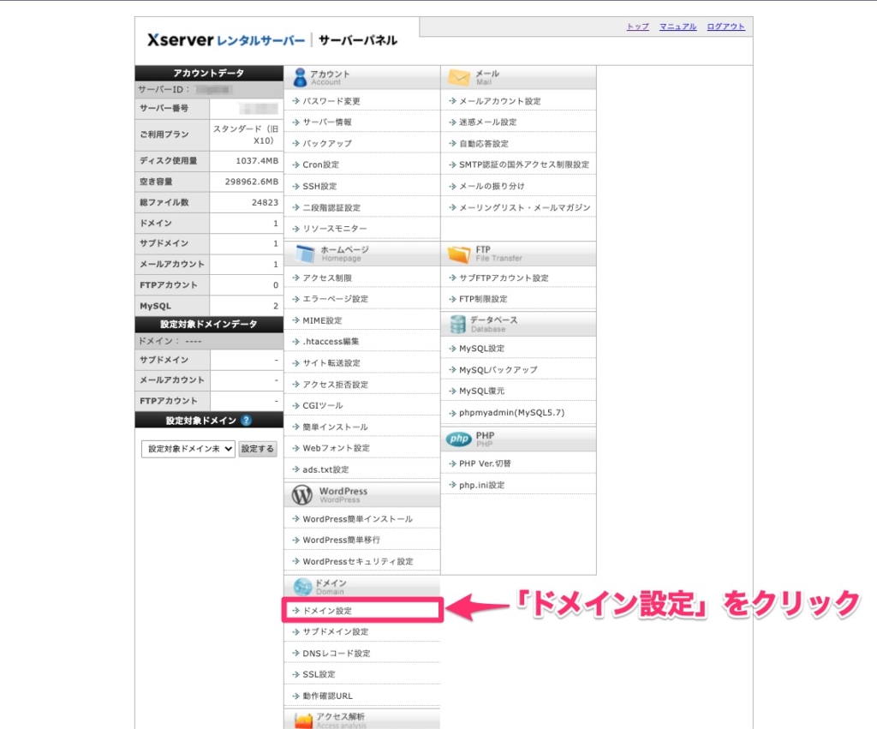The image size is (877, 729).
Task: Open MySQL設定 in database section
Action: pyautogui.click(x=481, y=349)
